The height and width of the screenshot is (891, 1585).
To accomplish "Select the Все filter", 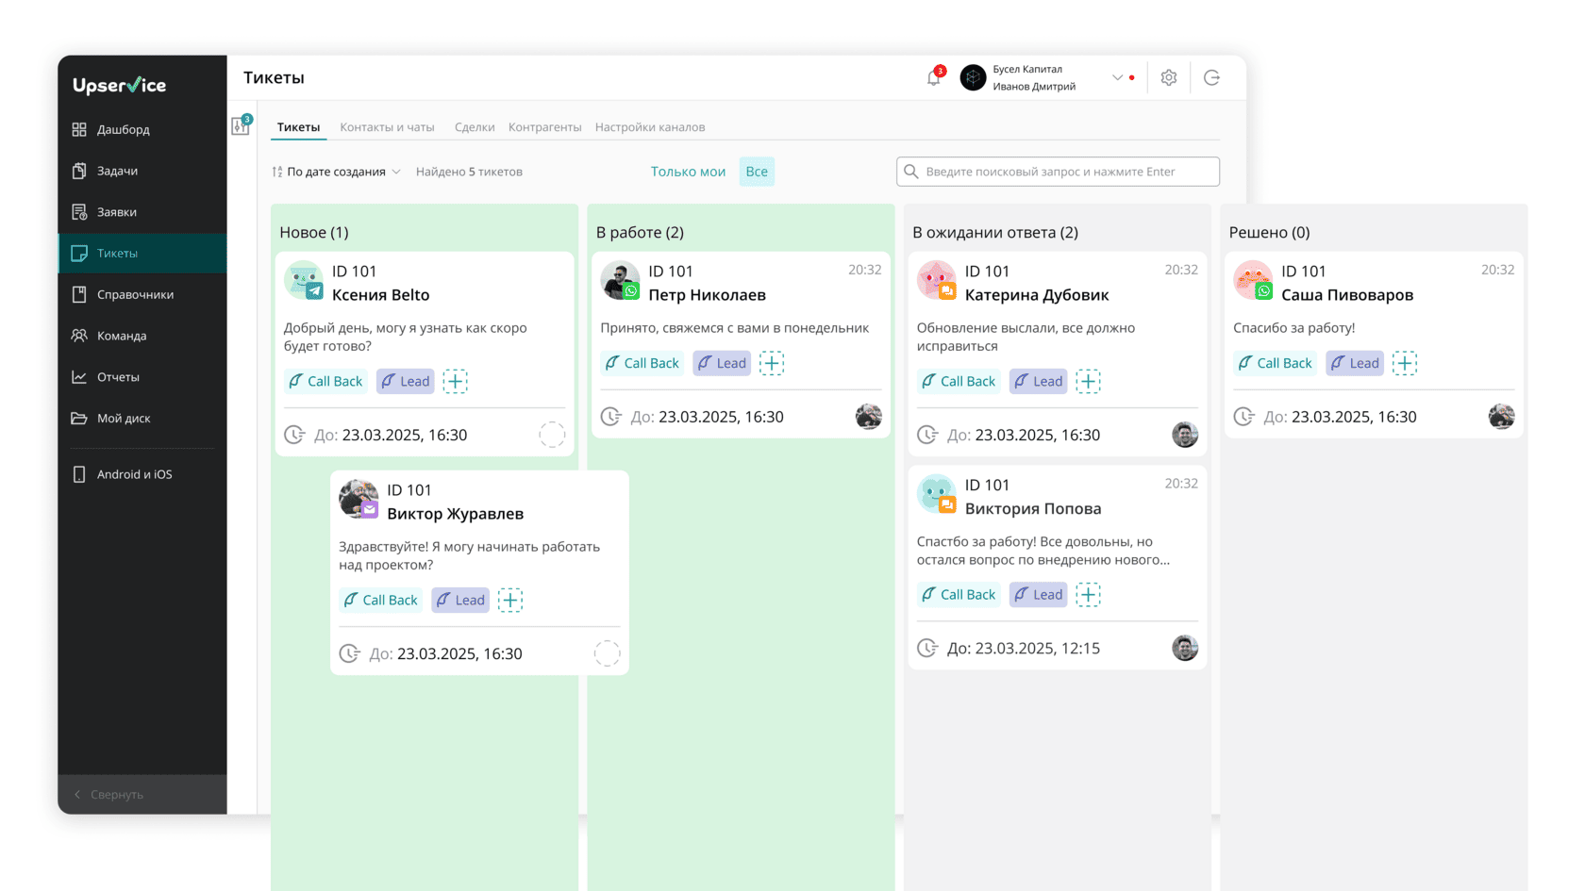I will (757, 172).
